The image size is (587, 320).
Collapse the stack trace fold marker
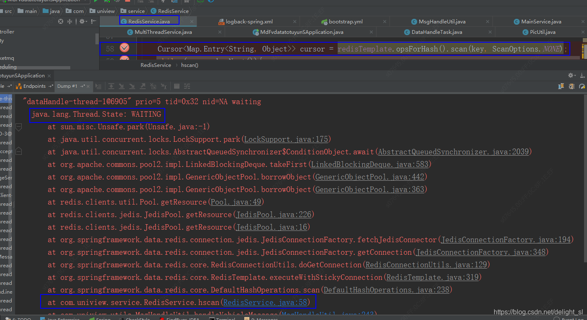pyautogui.click(x=18, y=127)
